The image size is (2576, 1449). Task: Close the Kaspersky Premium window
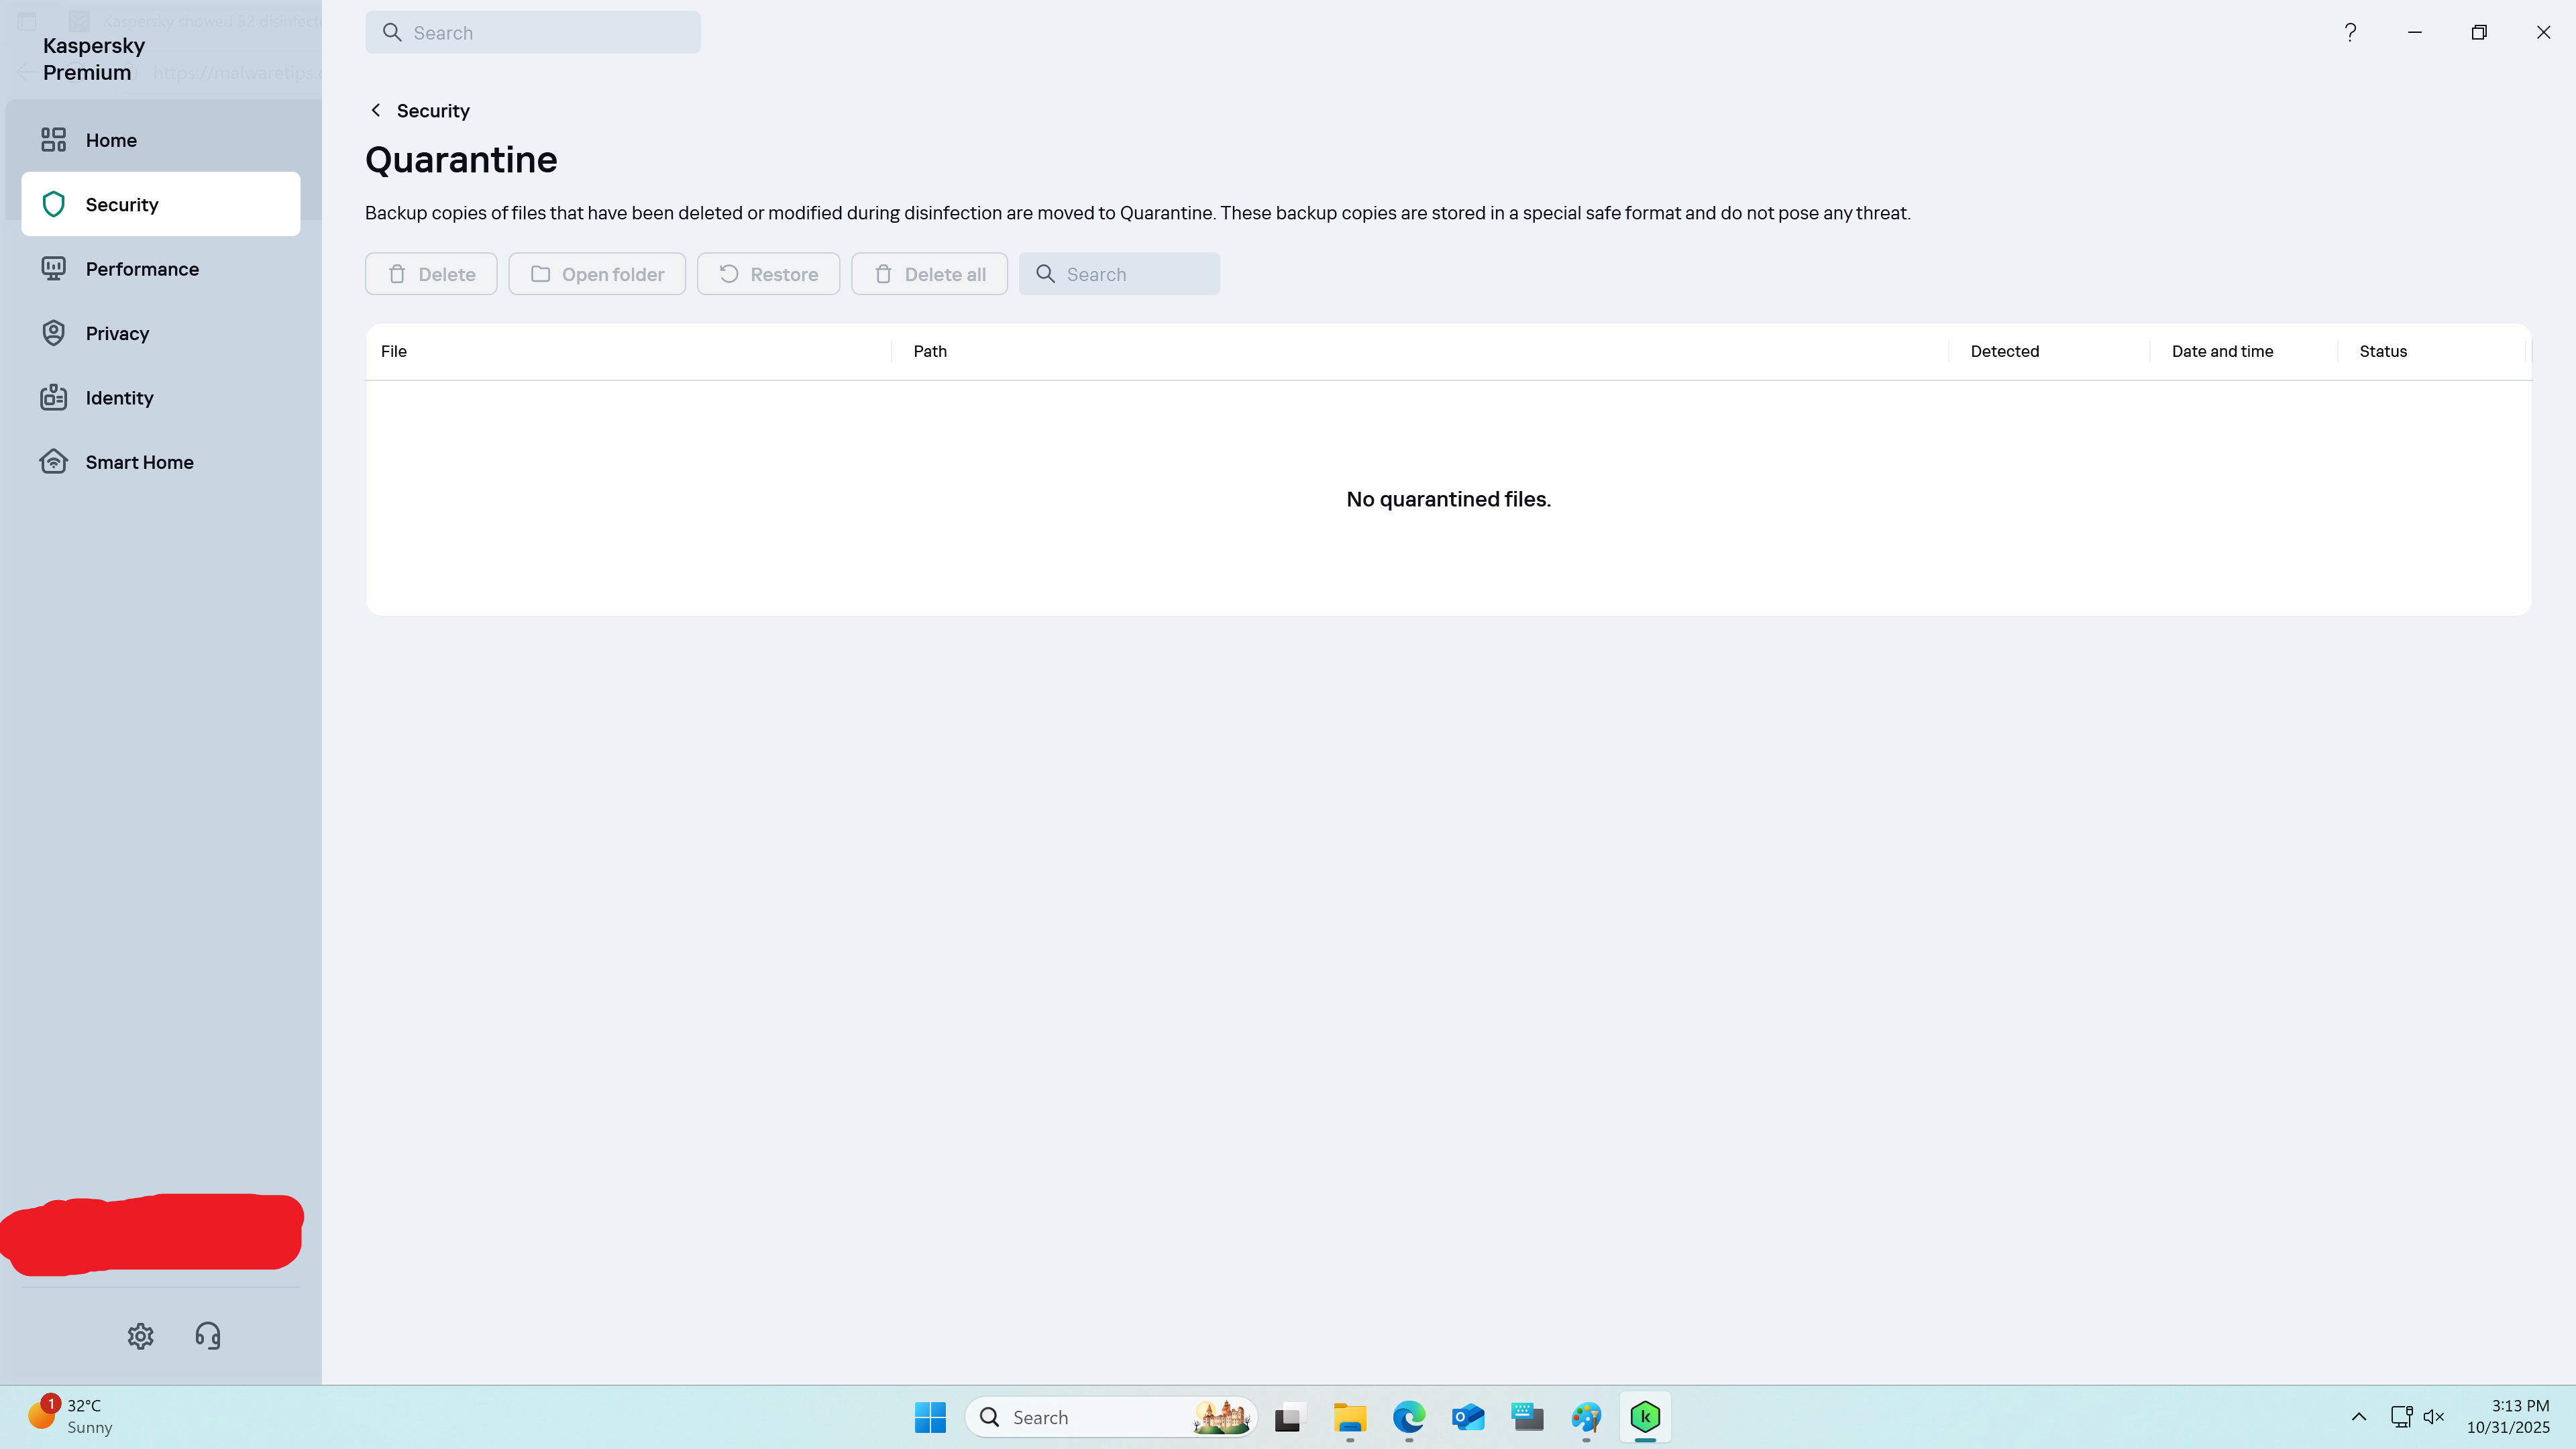click(2543, 32)
